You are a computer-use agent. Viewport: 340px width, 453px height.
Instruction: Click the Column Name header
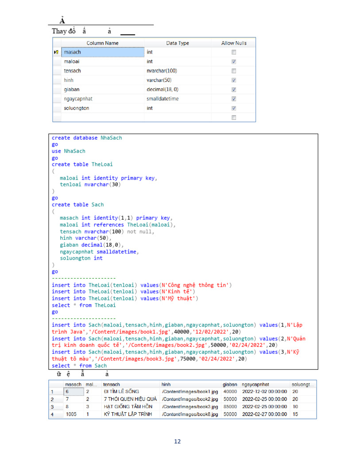coord(103,43)
